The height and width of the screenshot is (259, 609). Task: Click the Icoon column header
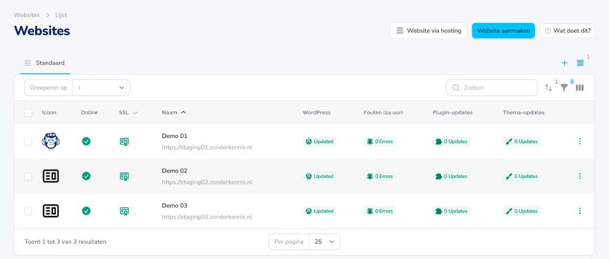click(49, 112)
